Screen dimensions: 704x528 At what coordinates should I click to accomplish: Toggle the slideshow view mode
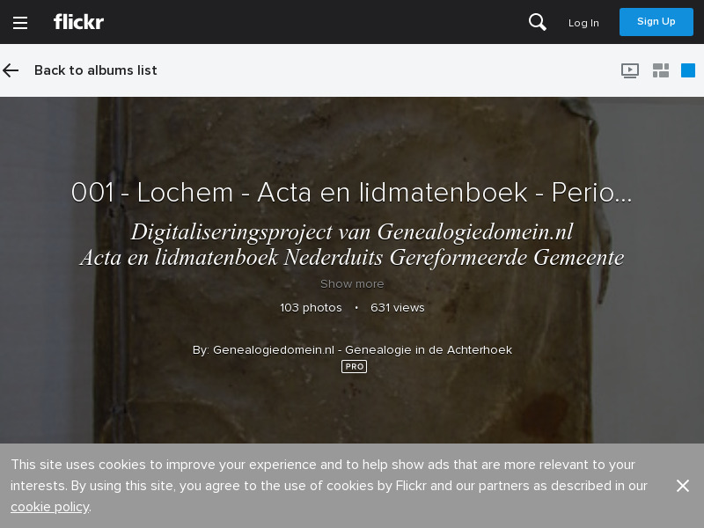pos(630,70)
